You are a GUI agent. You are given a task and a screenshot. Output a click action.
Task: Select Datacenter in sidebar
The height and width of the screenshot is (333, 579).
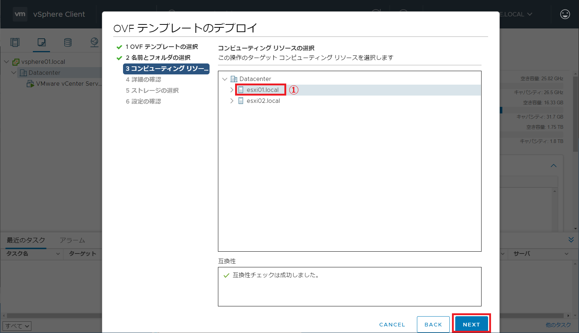click(x=45, y=73)
